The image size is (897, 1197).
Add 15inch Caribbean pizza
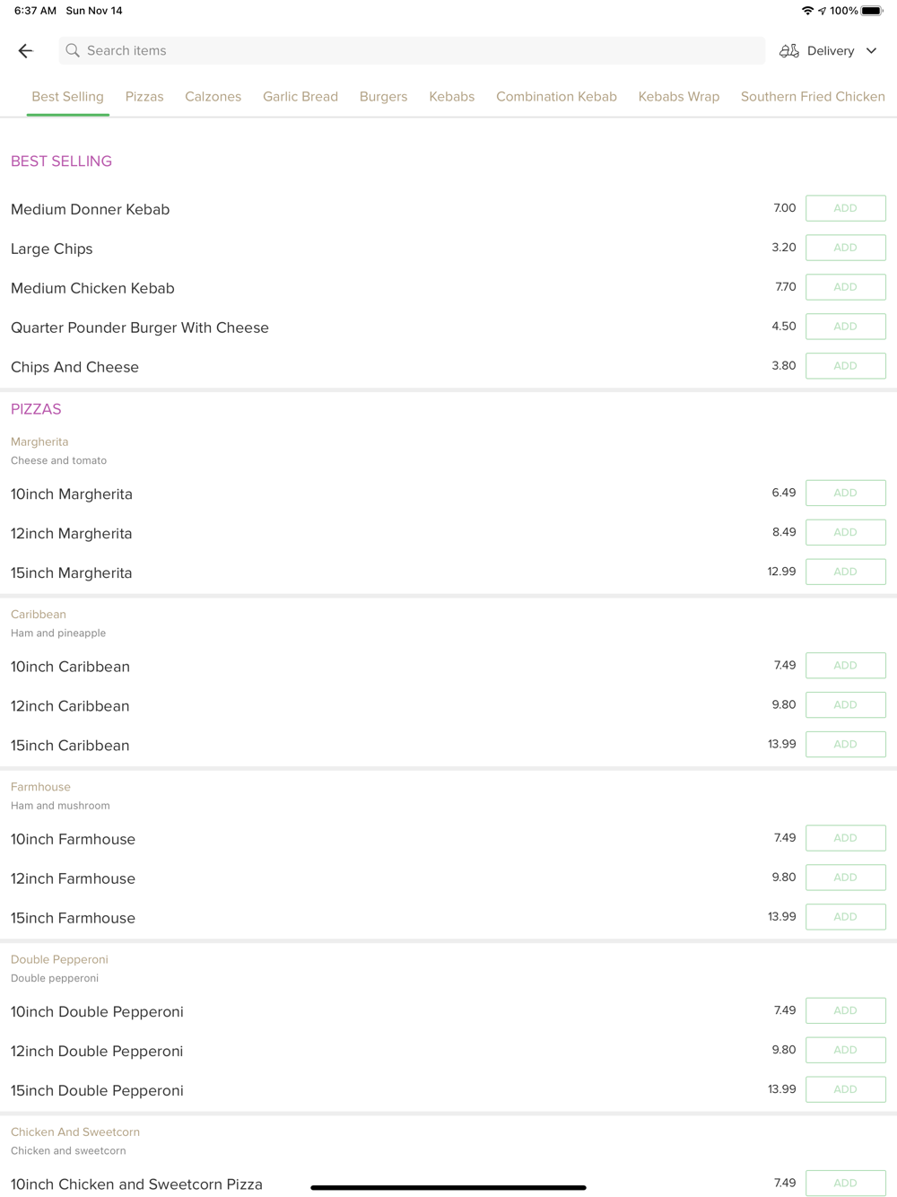pos(845,744)
